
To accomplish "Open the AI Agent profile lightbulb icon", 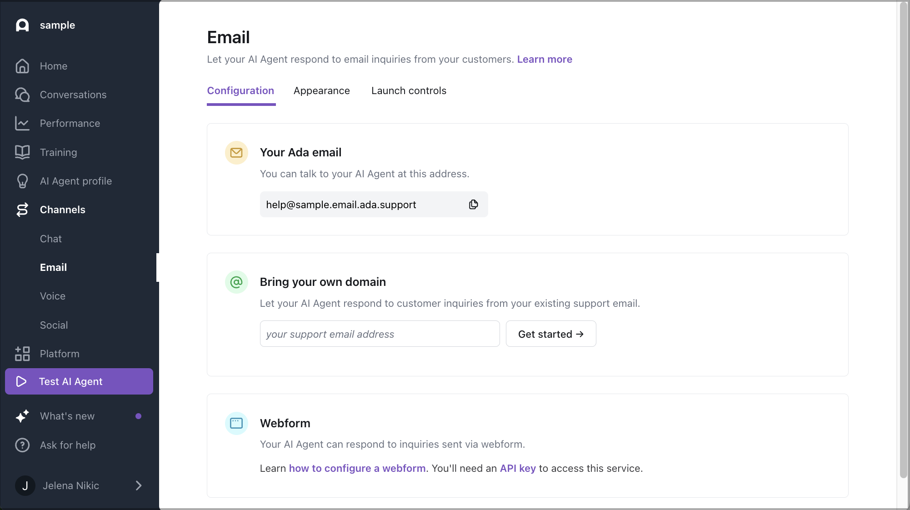I will click(x=22, y=181).
